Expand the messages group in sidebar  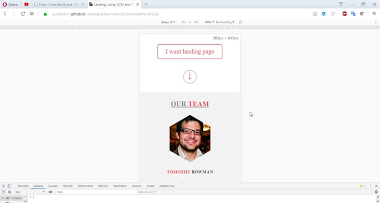point(3,198)
